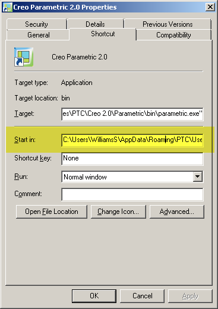Select the Normal window combo box

point(132,176)
